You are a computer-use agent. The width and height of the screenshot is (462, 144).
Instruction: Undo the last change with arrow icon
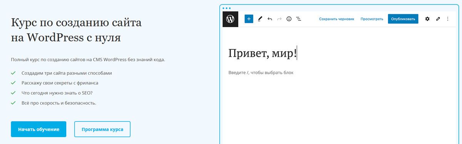pos(269,19)
